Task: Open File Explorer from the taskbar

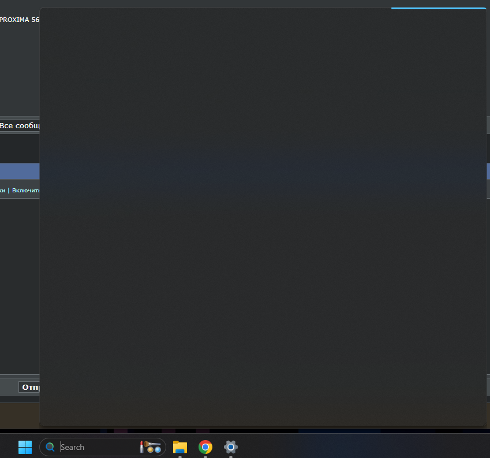Action: click(180, 447)
